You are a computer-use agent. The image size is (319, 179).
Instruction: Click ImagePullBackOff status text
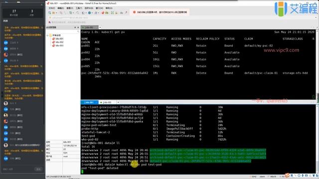click(179, 129)
